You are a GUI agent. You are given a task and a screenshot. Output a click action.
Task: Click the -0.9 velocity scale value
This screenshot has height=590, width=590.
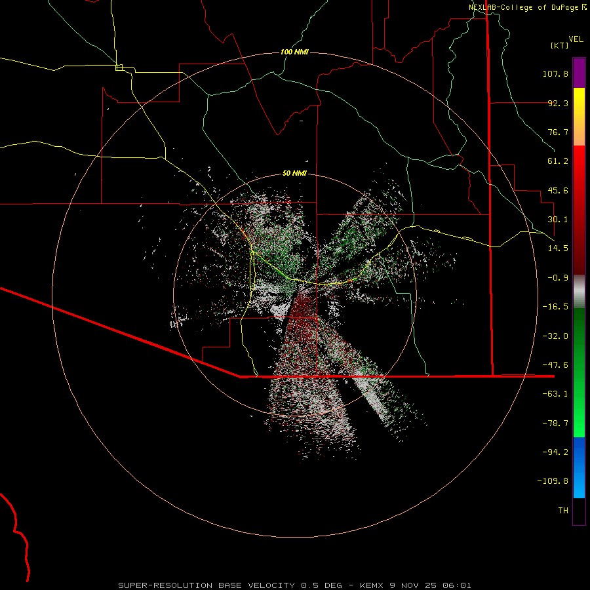tap(558, 278)
